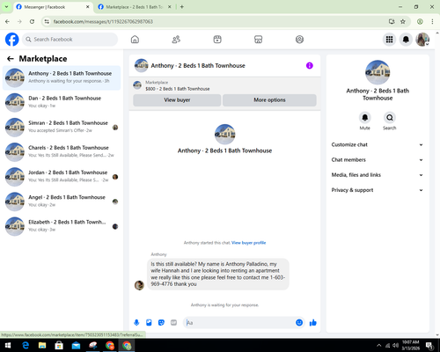This screenshot has height=352, width=440.
Task: Choose a GIF icon
Action: 173,323
